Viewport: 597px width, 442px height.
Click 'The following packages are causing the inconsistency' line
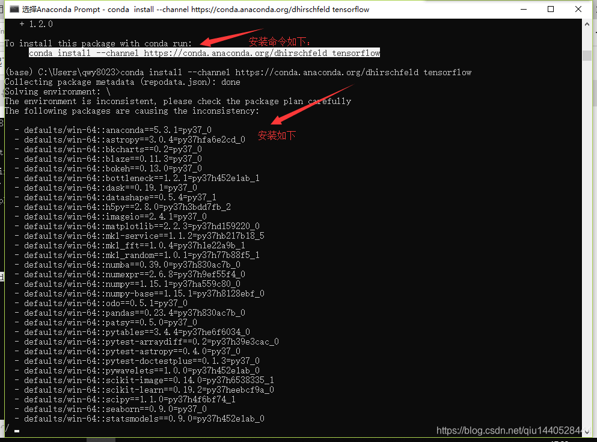point(132,111)
